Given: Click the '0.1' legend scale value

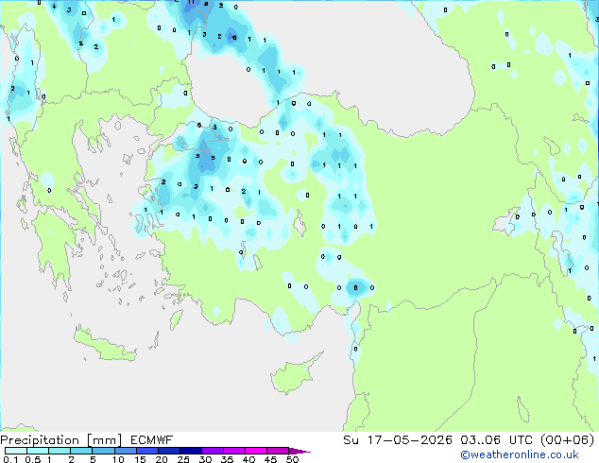Looking at the screenshot, I should (10, 459).
